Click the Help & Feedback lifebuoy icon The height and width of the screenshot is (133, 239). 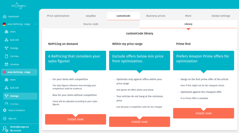(x=5, y=110)
